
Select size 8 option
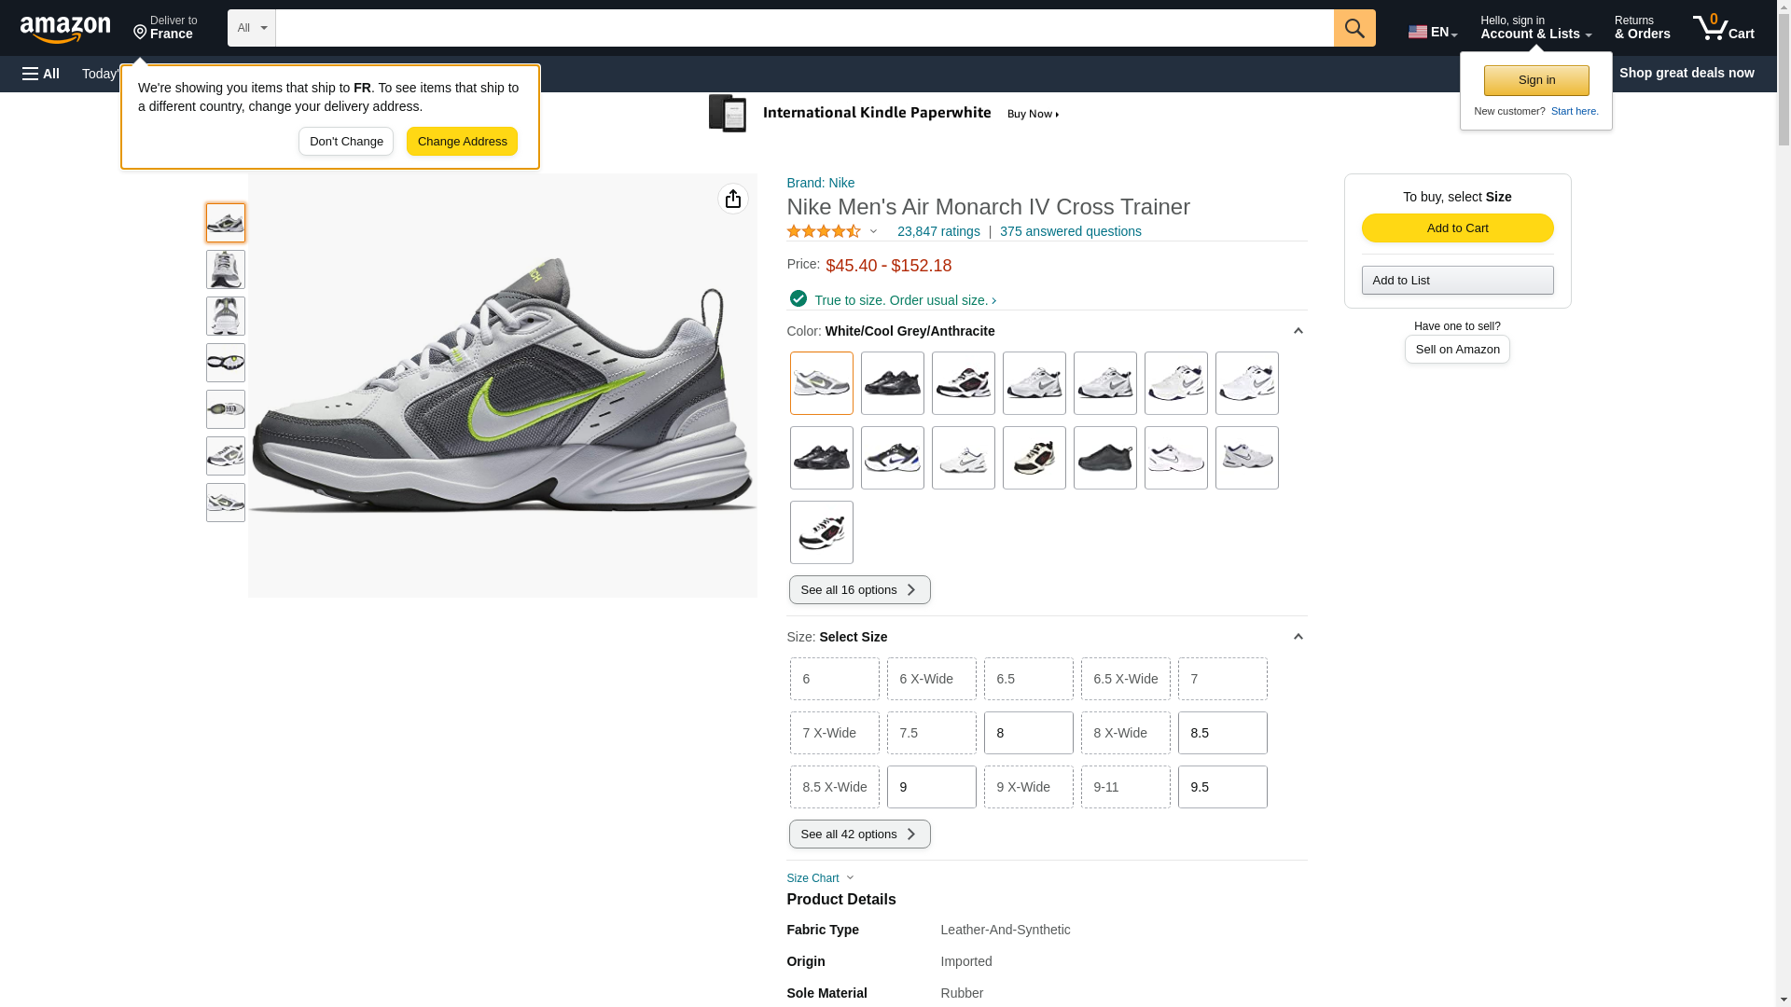[1028, 733]
